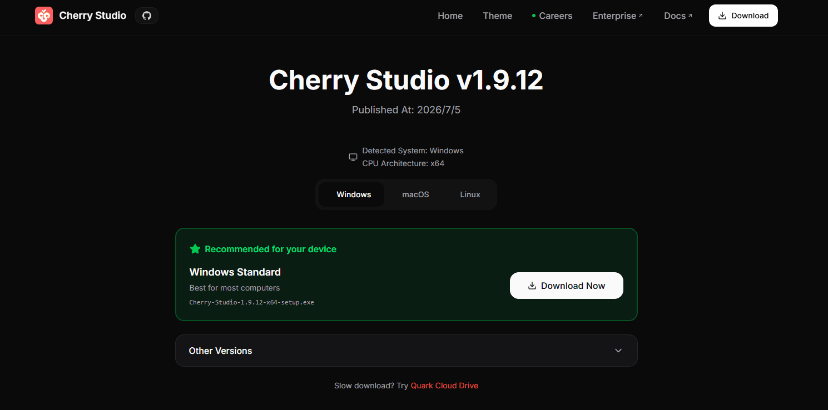Click the monitor icon beside Detected System

click(x=353, y=157)
